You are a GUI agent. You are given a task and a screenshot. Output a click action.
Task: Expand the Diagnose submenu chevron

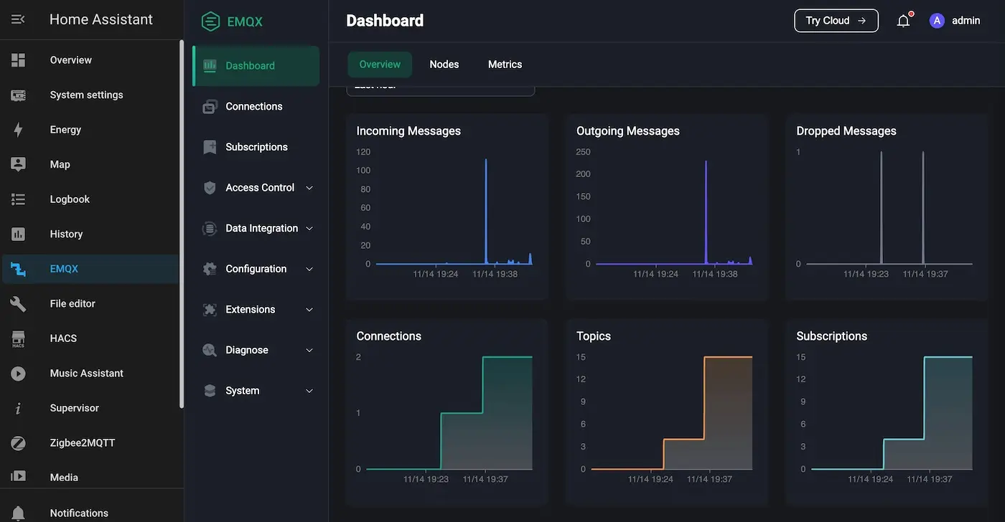[309, 350]
